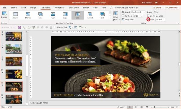The image size is (181, 109).
Task: Start presentation from beginning icon in quick access
Action: click(x=33, y=27)
